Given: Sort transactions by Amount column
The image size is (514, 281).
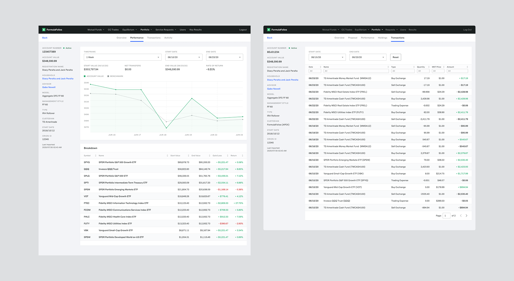Looking at the screenshot, I should click(467, 67).
